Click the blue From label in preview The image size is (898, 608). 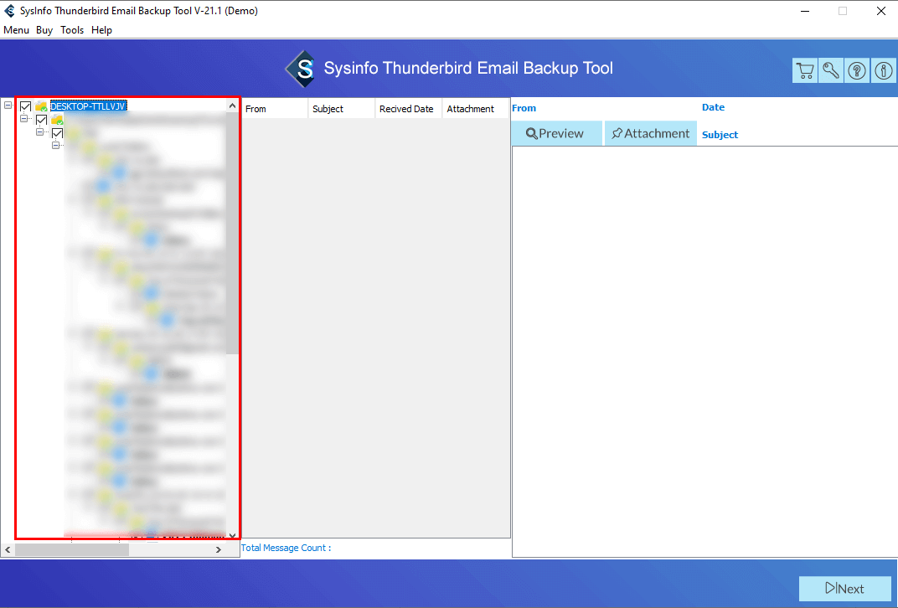pos(524,108)
